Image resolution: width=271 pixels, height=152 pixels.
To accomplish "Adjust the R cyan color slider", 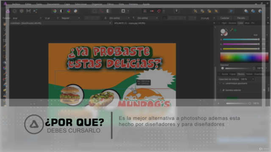I will click(241, 39).
